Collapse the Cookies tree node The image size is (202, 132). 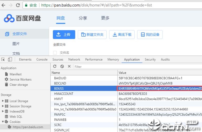click(x=3, y=121)
